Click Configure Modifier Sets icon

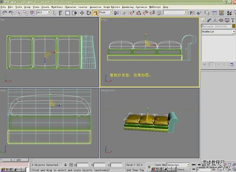coord(232,65)
